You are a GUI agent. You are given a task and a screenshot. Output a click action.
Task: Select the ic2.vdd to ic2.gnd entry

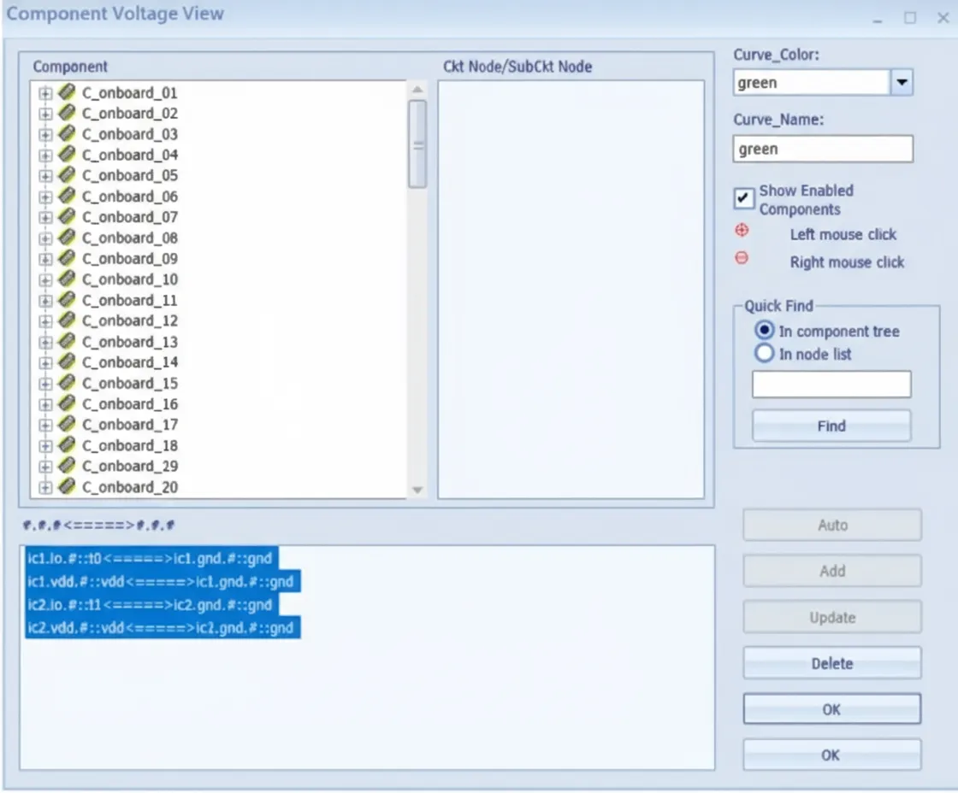pyautogui.click(x=161, y=627)
